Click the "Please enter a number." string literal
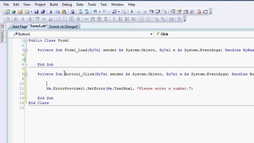This screenshot has height=143, width=254. click(x=164, y=89)
